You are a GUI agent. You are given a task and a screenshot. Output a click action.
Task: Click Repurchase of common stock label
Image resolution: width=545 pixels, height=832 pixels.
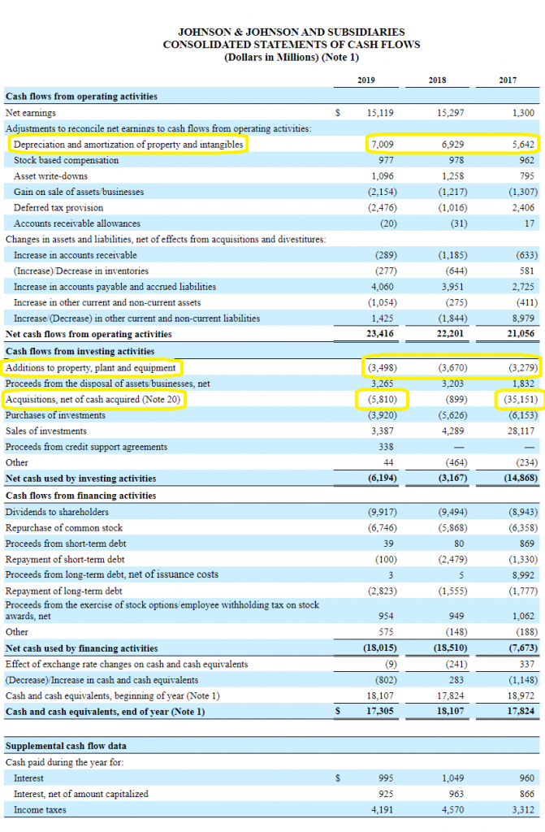point(63,528)
